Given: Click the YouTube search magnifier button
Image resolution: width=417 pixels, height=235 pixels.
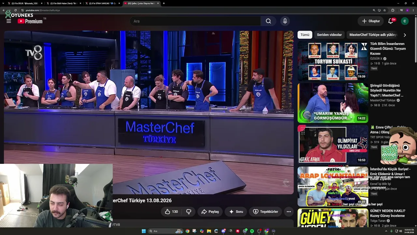Looking at the screenshot, I should 268,21.
